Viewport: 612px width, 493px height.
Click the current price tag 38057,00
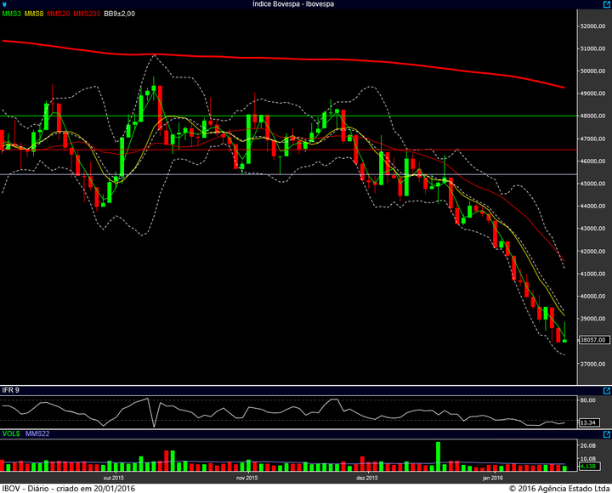point(594,340)
